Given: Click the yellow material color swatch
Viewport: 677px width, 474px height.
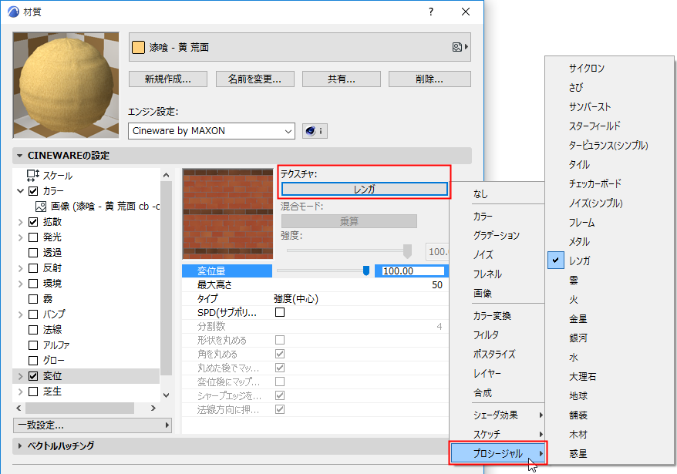Looking at the screenshot, I should click(x=138, y=47).
